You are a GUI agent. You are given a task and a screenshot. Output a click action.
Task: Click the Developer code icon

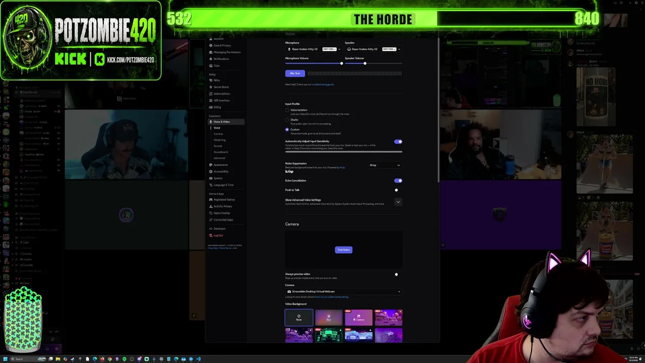211,228
